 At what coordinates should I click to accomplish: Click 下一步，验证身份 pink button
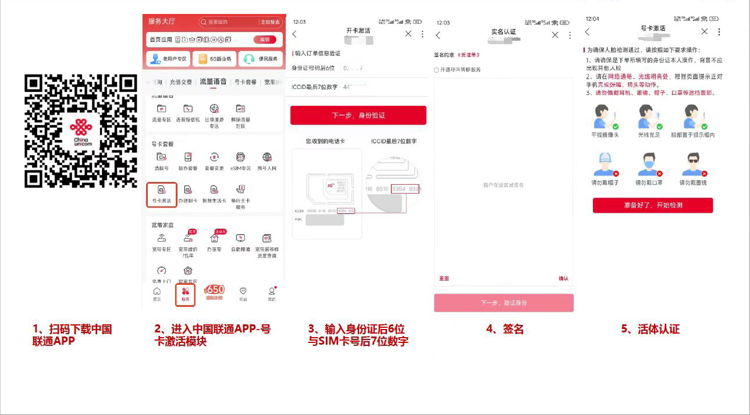click(x=504, y=303)
